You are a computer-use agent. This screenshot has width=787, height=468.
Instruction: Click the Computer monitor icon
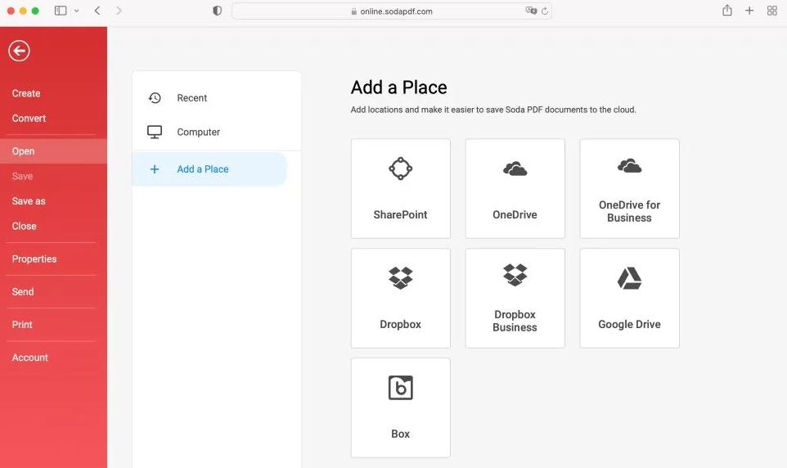155,132
